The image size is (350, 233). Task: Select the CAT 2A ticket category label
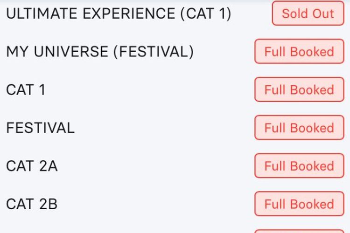coord(32,166)
